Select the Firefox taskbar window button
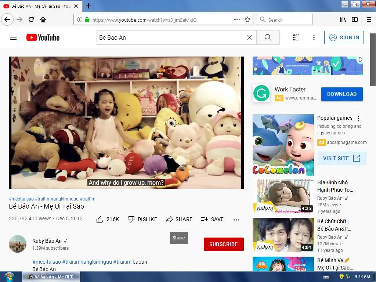Screen dimensions: 376x282 pos(51,277)
